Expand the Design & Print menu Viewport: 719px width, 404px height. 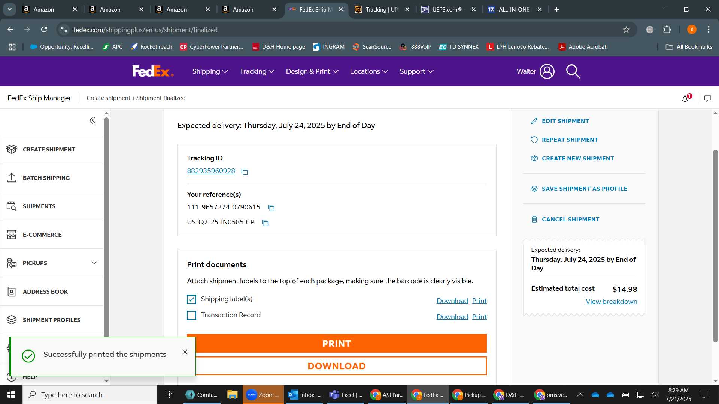click(312, 71)
